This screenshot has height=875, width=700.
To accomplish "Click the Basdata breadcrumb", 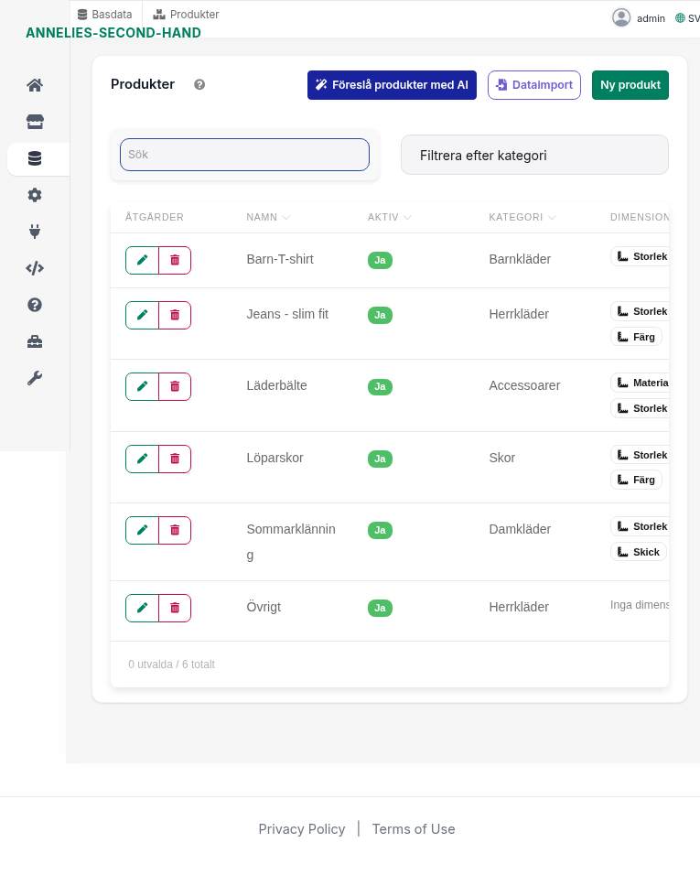I will pyautogui.click(x=105, y=15).
